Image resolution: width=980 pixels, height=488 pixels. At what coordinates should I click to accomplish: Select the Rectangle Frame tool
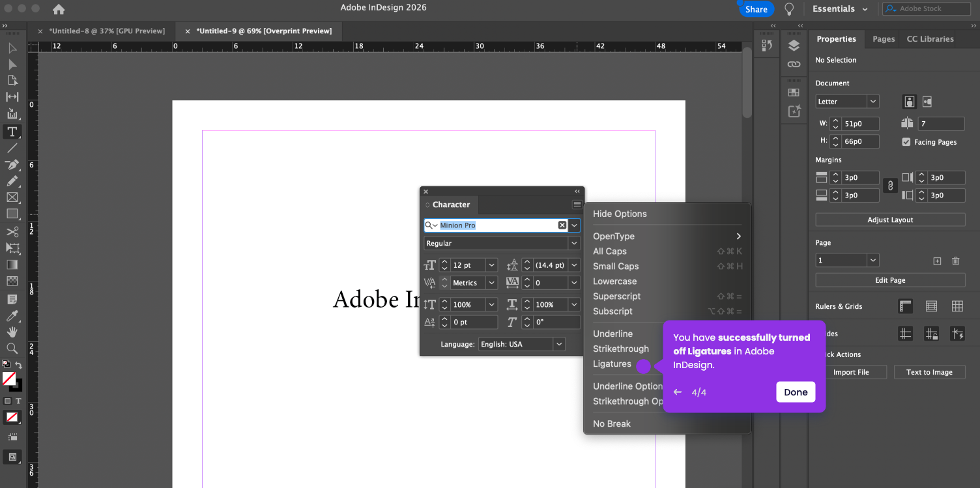[x=12, y=197]
